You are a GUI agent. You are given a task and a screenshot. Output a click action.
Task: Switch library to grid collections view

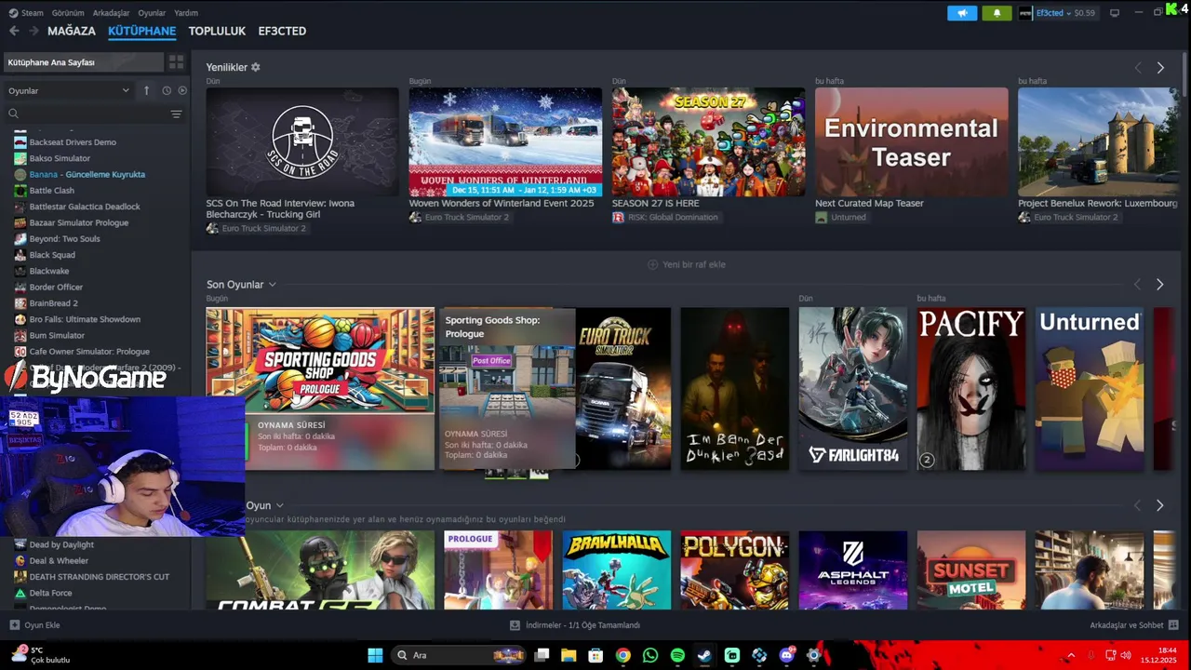[176, 62]
